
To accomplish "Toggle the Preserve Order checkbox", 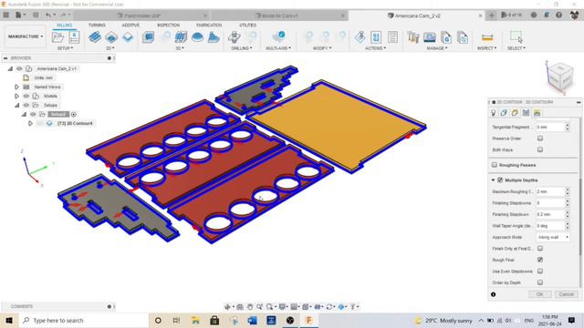I will click(540, 138).
